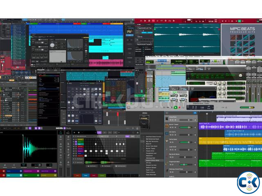Select the Lead Vocal track header in GarageBand
The height and width of the screenshot is (196, 262).
(181, 148)
